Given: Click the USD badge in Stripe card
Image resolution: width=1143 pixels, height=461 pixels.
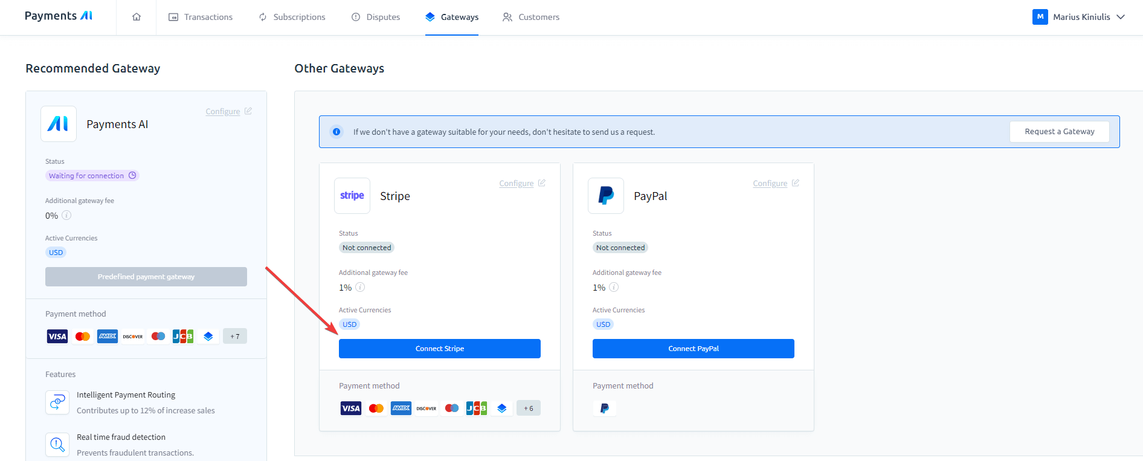Looking at the screenshot, I should coord(349,324).
